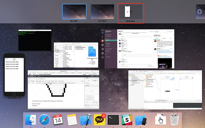Select the Terminal window with green text
The height and width of the screenshot is (128, 205).
(35, 40)
